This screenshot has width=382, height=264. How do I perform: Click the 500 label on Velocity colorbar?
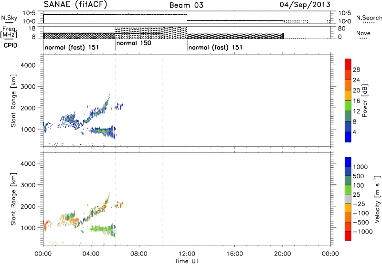point(359,176)
